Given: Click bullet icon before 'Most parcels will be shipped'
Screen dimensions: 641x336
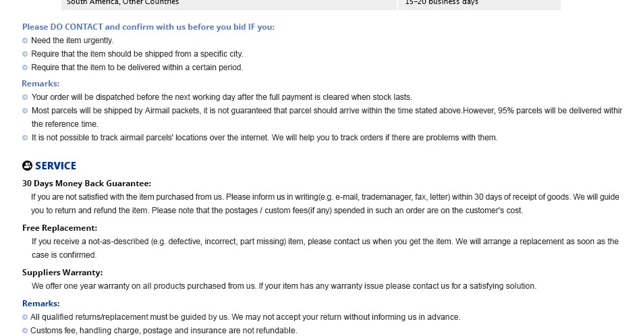Looking at the screenshot, I should coord(25,111).
